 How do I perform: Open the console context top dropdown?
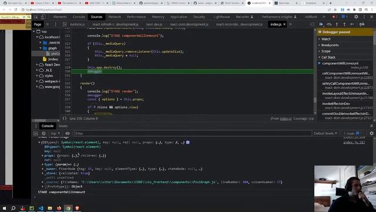(x=55, y=134)
